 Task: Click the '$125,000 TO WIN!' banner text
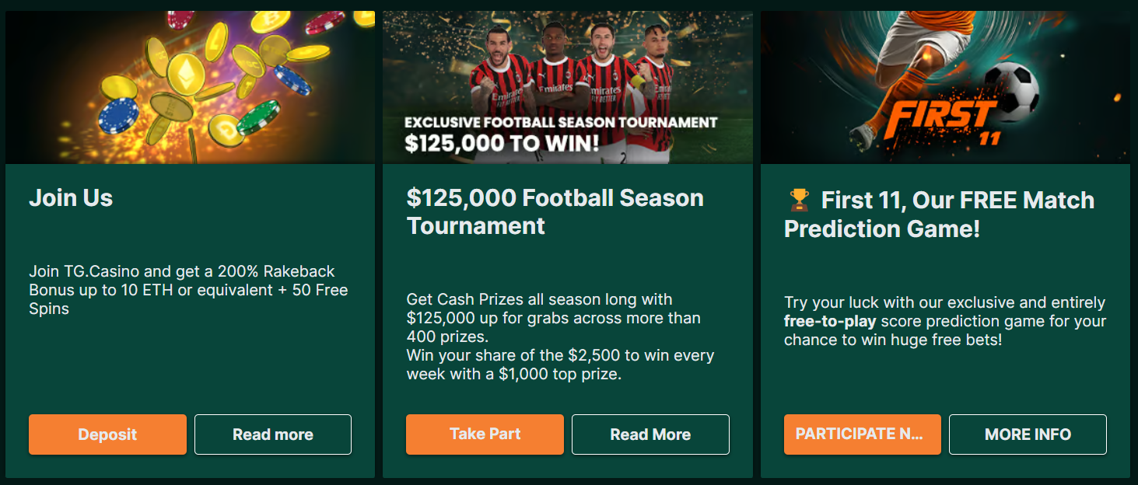(501, 143)
